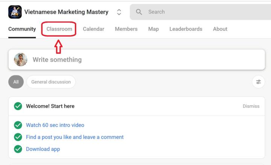
Task: Open the filter sliders icon button
Action: [258, 82]
